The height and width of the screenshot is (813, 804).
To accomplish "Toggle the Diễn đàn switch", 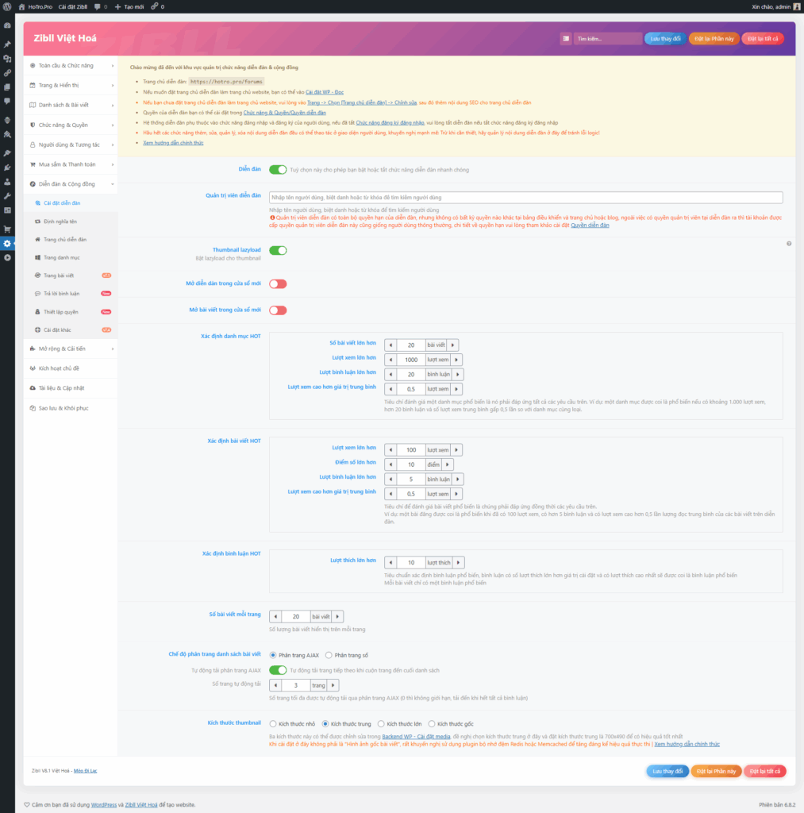I will [x=278, y=170].
